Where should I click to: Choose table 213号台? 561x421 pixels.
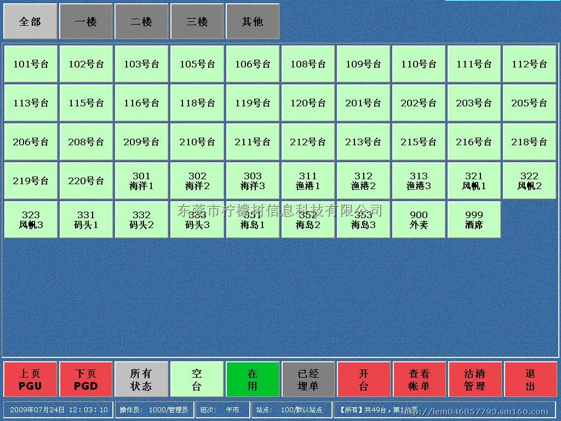coord(363,142)
